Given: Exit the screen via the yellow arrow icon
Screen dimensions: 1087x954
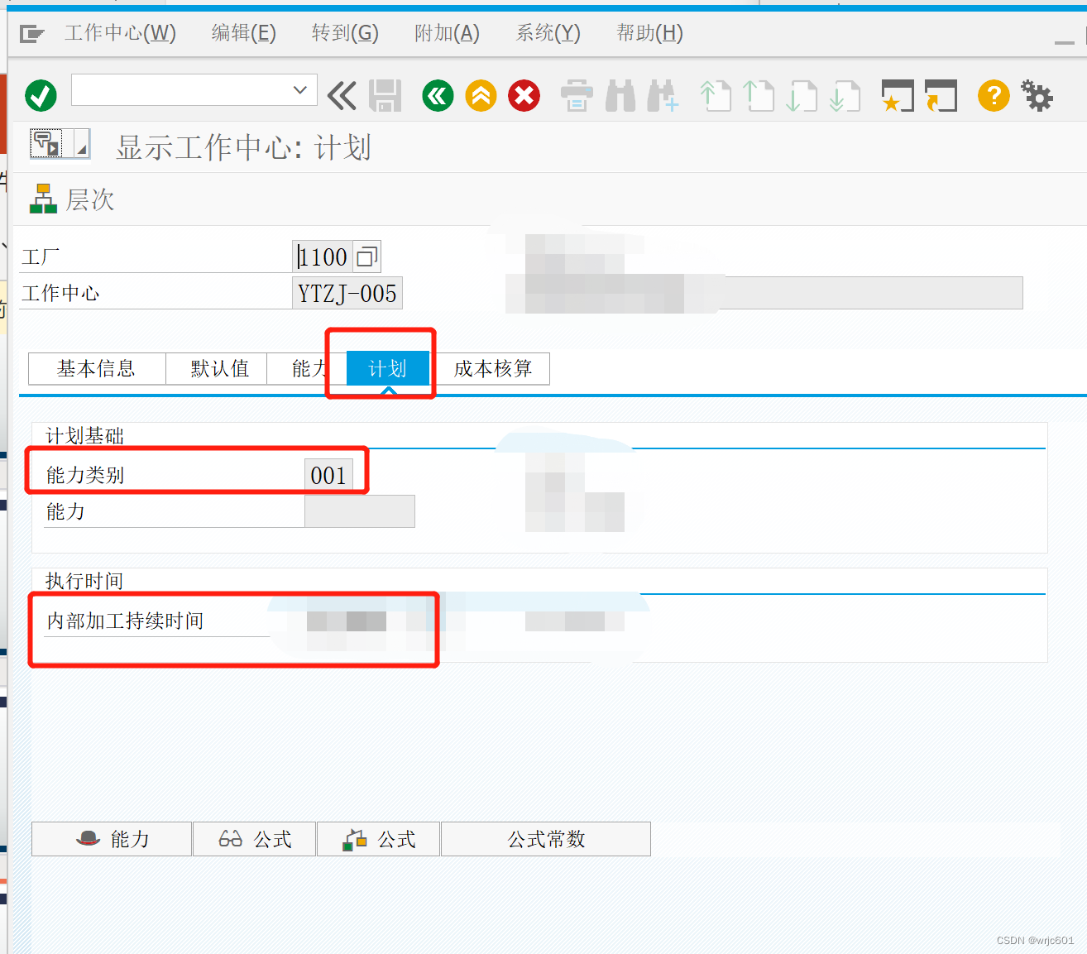Looking at the screenshot, I should (x=481, y=95).
